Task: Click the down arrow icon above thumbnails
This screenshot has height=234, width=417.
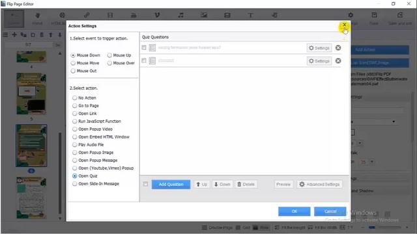Action: [59, 34]
